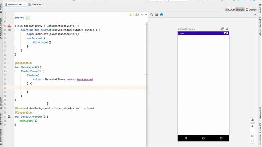Image resolution: width=262 pixels, height=147 pixels.
Task: Click the yellow warnings indicator
Action: [x=131, y=15]
